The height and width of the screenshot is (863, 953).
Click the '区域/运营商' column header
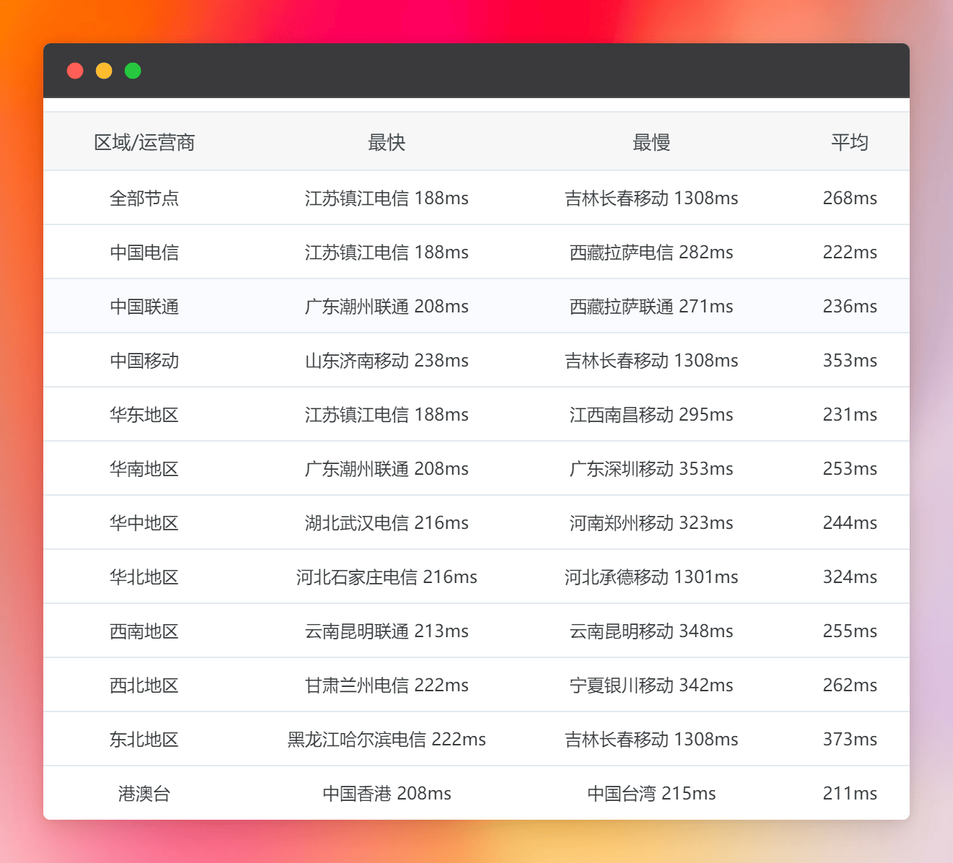pos(144,142)
